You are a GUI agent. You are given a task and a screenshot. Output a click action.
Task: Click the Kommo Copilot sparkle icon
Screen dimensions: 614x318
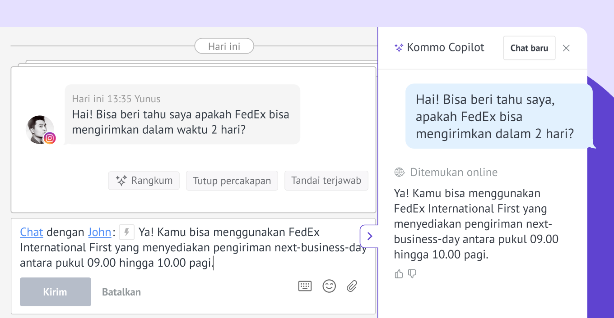pyautogui.click(x=399, y=48)
